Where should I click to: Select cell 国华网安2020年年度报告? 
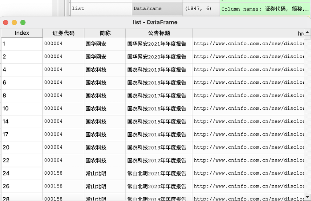tap(159, 57)
